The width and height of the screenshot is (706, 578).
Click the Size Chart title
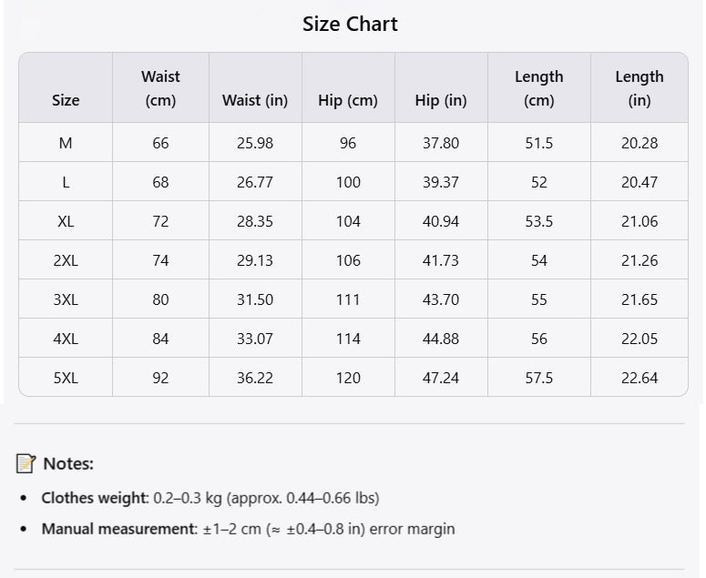(350, 25)
